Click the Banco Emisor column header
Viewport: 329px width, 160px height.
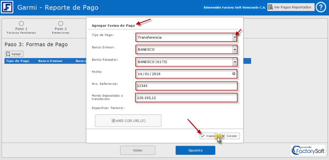tap(50, 61)
